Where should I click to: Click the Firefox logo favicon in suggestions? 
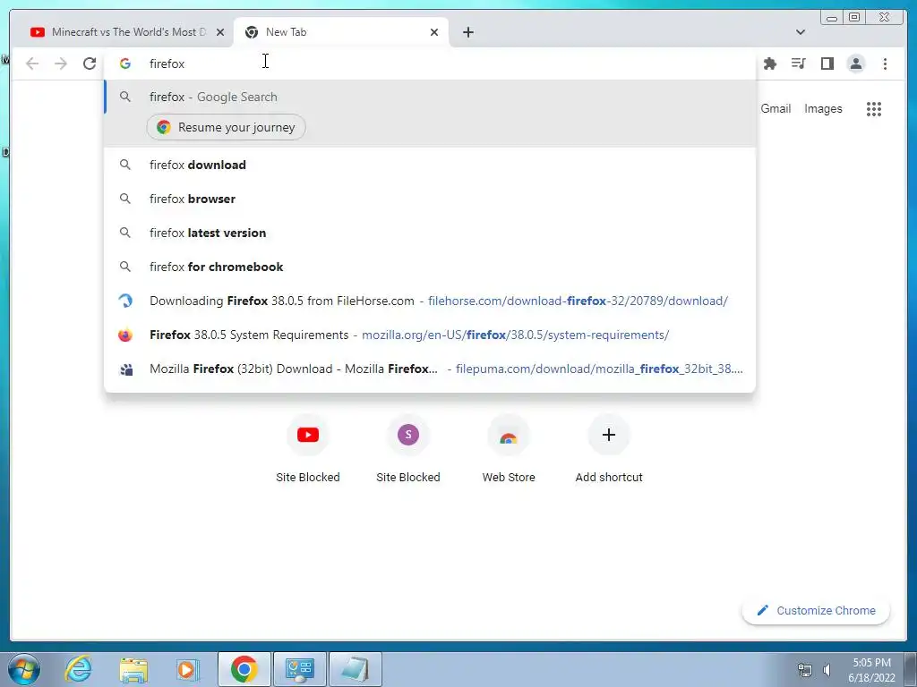pyautogui.click(x=125, y=335)
